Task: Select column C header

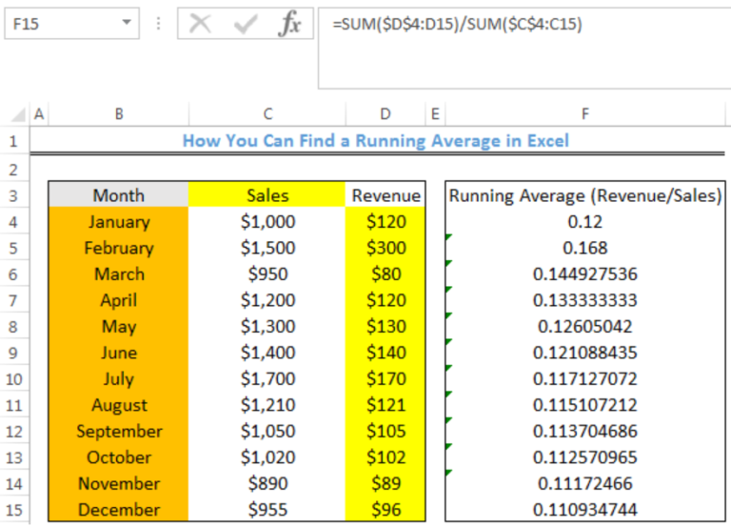Action: pyautogui.click(x=267, y=114)
